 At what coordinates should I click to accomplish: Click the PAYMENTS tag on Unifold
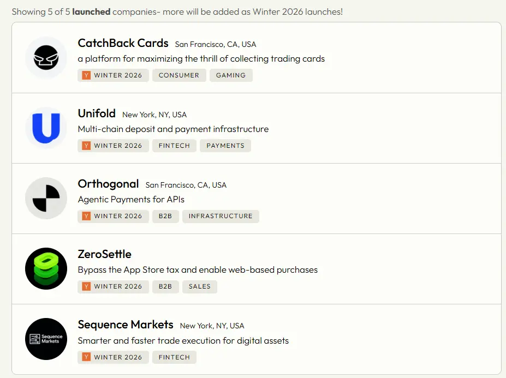coord(225,146)
